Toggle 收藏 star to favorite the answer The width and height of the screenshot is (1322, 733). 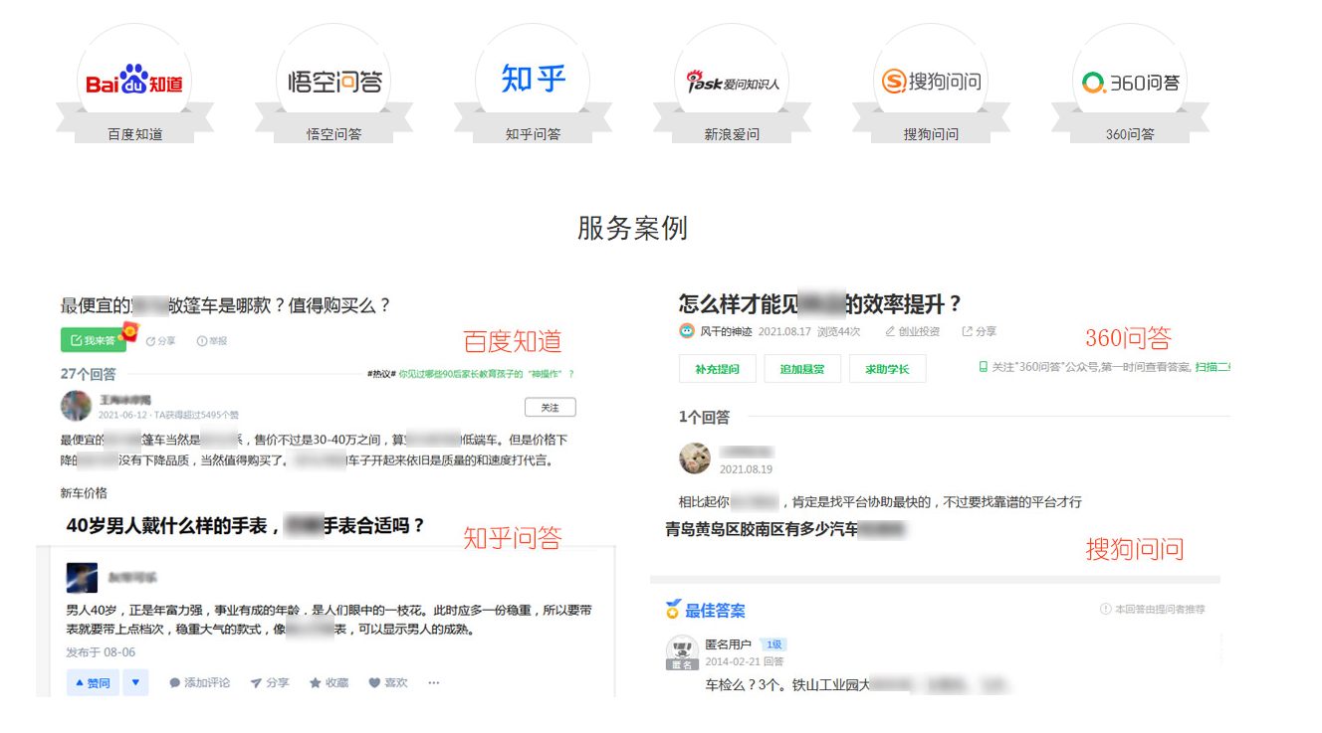point(329,682)
